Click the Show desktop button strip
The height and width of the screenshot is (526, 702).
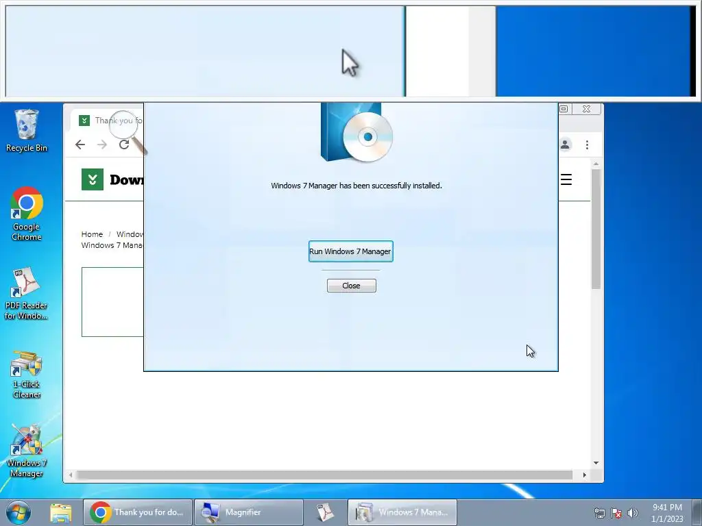[697, 512]
